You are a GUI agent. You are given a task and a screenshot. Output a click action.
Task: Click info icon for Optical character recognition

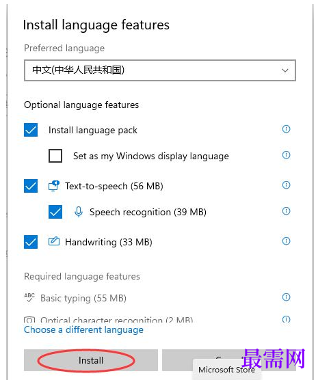pyautogui.click(x=286, y=319)
